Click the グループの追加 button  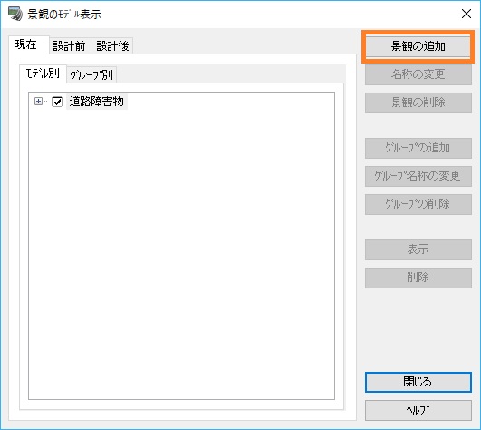(418, 148)
